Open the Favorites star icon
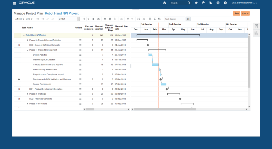This screenshot has height=149, width=272. click(x=196, y=3)
